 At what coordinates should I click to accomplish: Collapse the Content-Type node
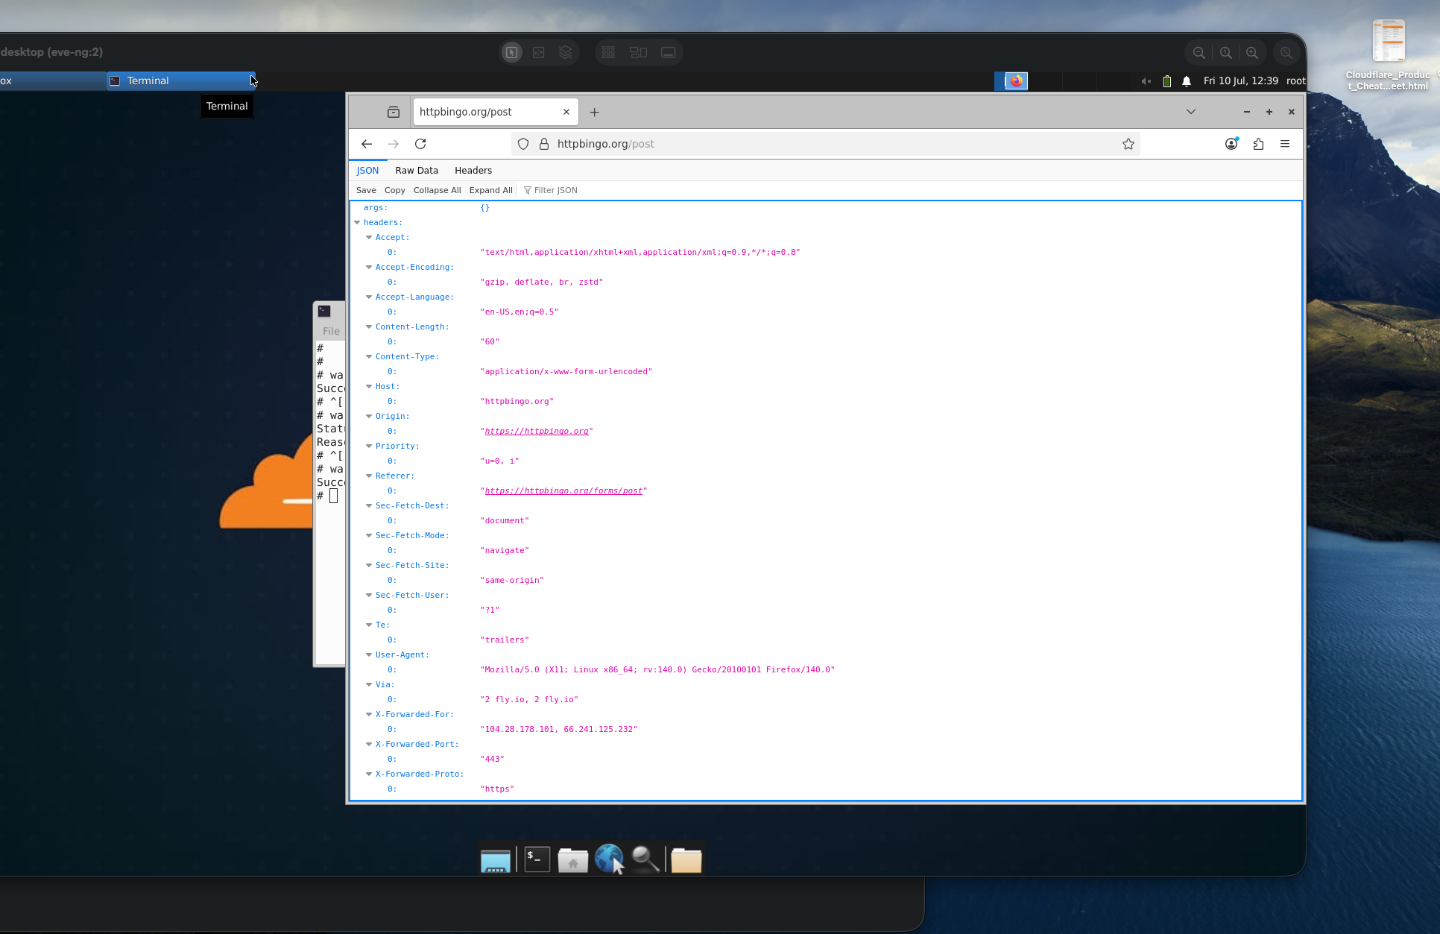pos(369,356)
